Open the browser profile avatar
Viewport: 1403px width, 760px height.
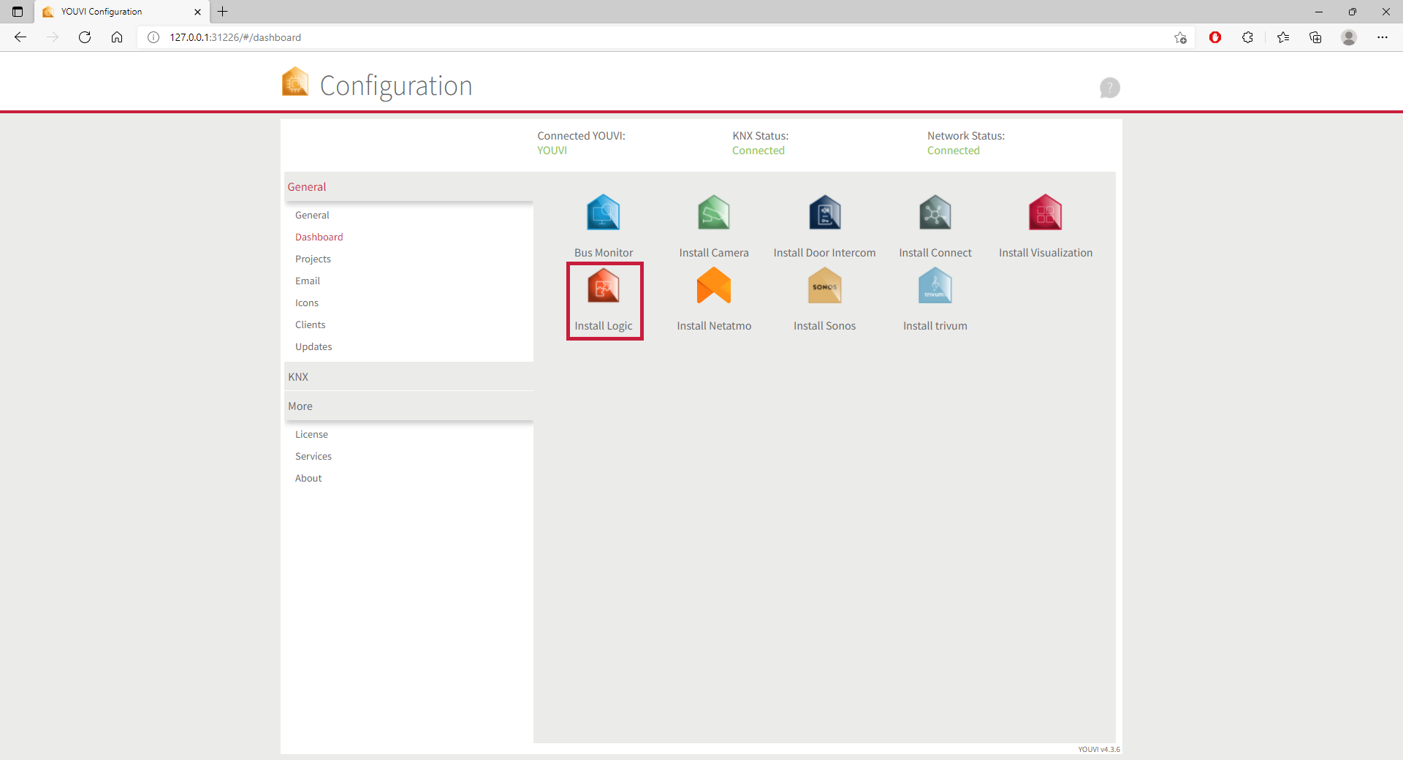pos(1349,37)
